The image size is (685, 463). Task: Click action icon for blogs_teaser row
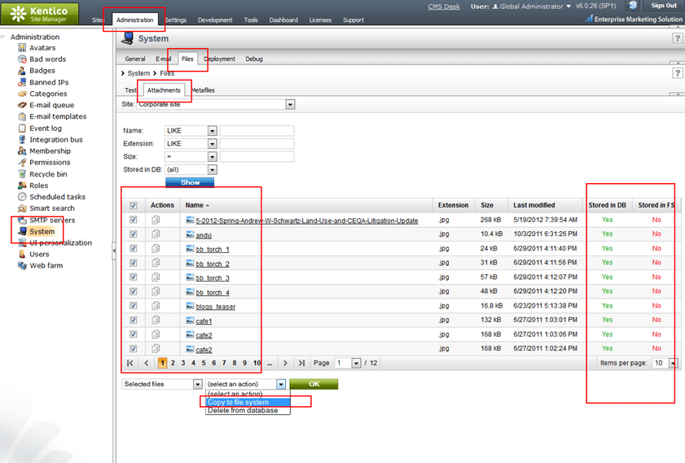click(x=156, y=306)
